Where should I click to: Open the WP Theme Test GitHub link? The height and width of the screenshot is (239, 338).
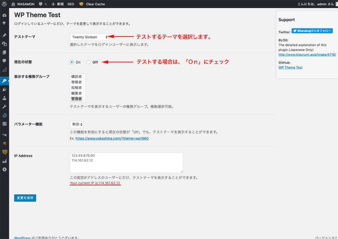pos(290,67)
